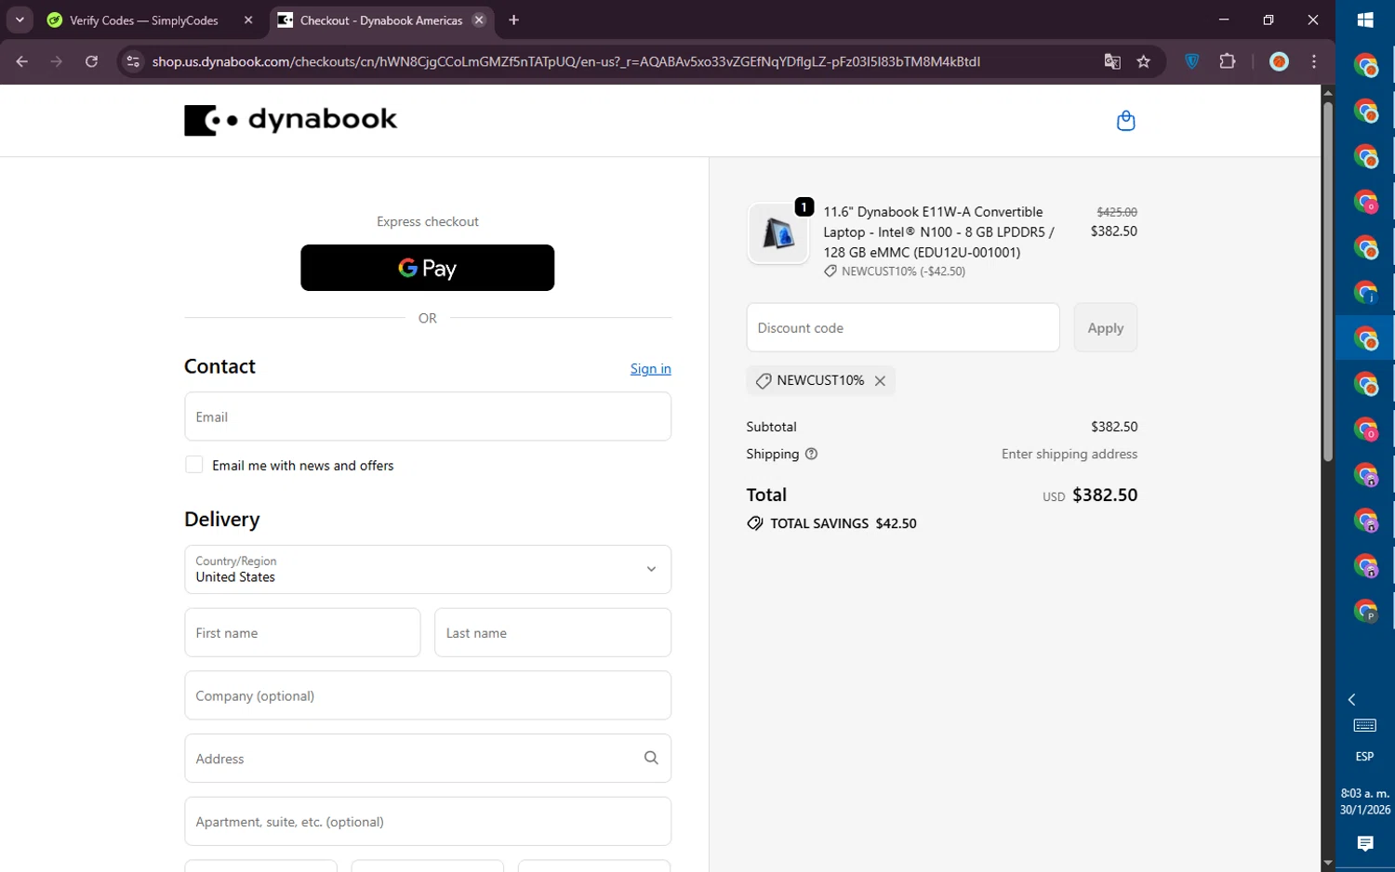This screenshot has height=872, width=1395.
Task: Focus the Company (optional) field
Action: 428,695
